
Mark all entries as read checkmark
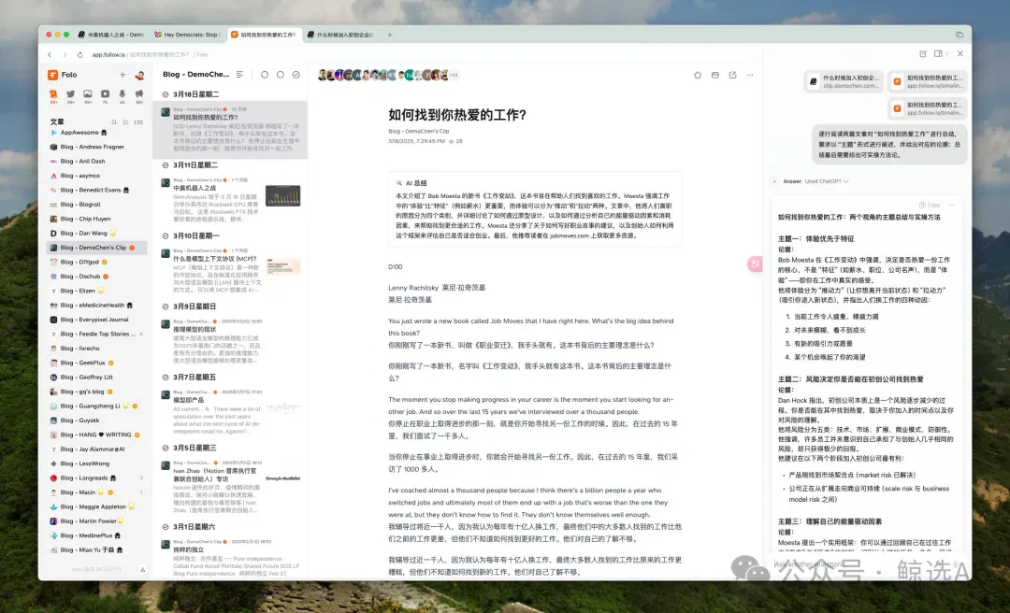click(296, 75)
